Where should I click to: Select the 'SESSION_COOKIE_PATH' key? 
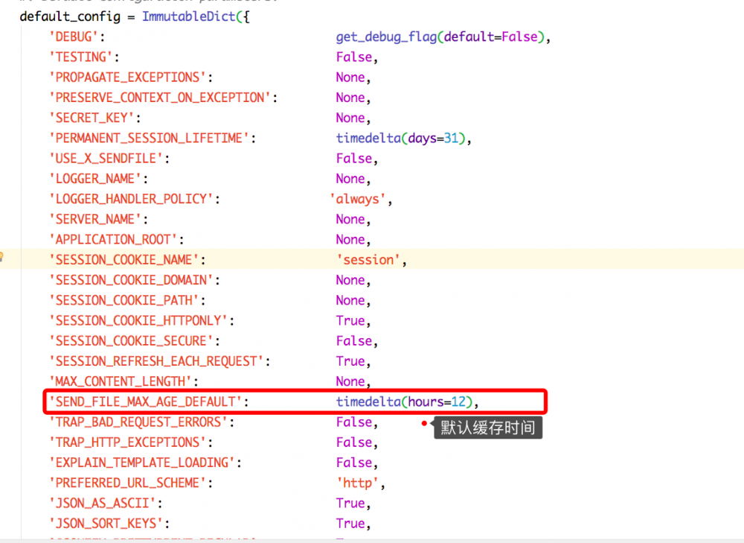click(x=124, y=301)
